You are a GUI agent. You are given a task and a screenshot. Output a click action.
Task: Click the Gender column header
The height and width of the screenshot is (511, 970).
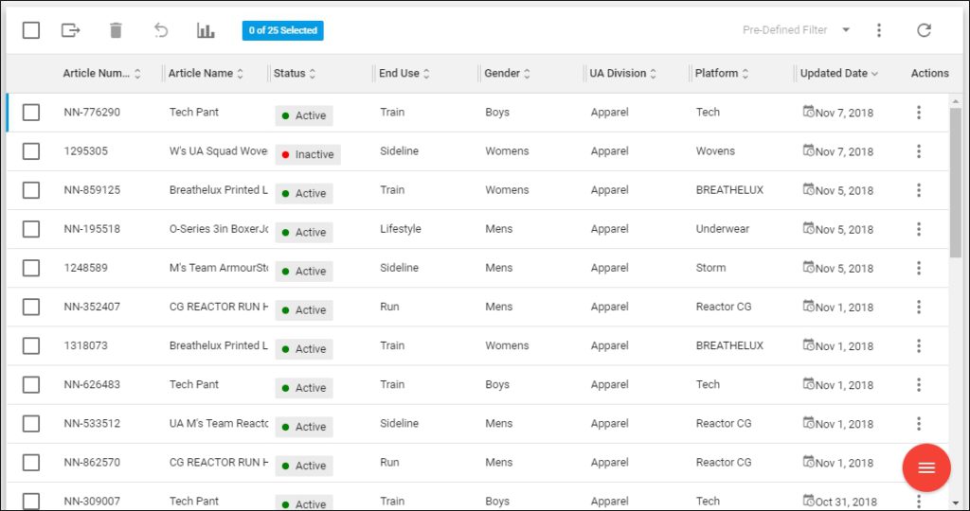[x=501, y=73]
